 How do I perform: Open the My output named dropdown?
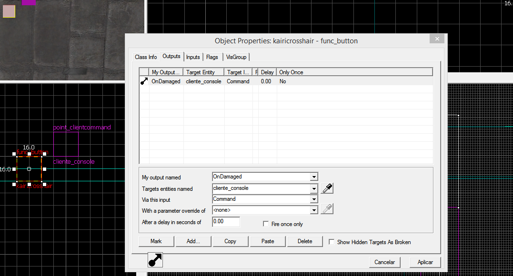click(x=314, y=177)
